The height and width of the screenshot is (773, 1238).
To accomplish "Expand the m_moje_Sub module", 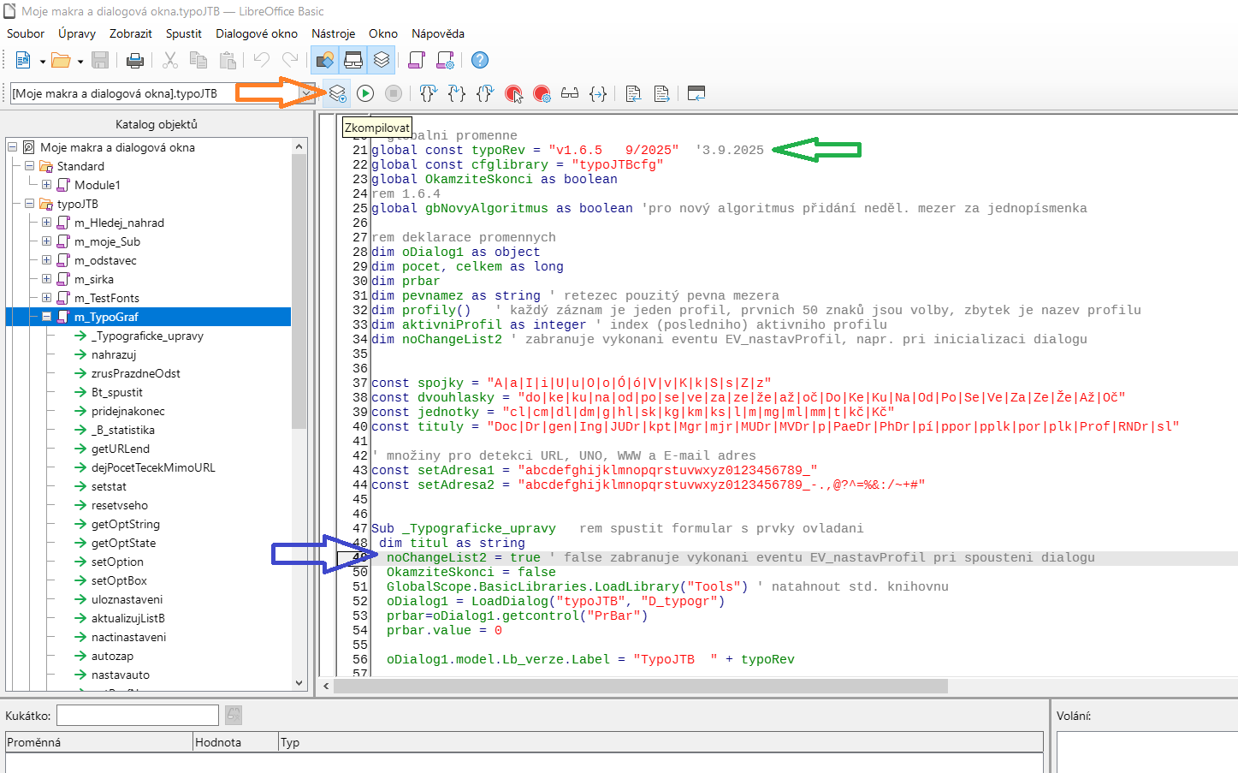I will point(47,241).
